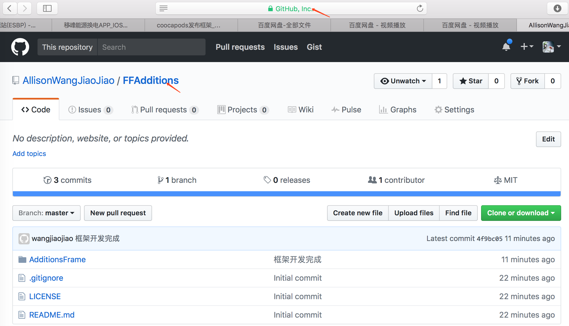Click the Add topics link
This screenshot has width=569, height=326.
coord(29,153)
